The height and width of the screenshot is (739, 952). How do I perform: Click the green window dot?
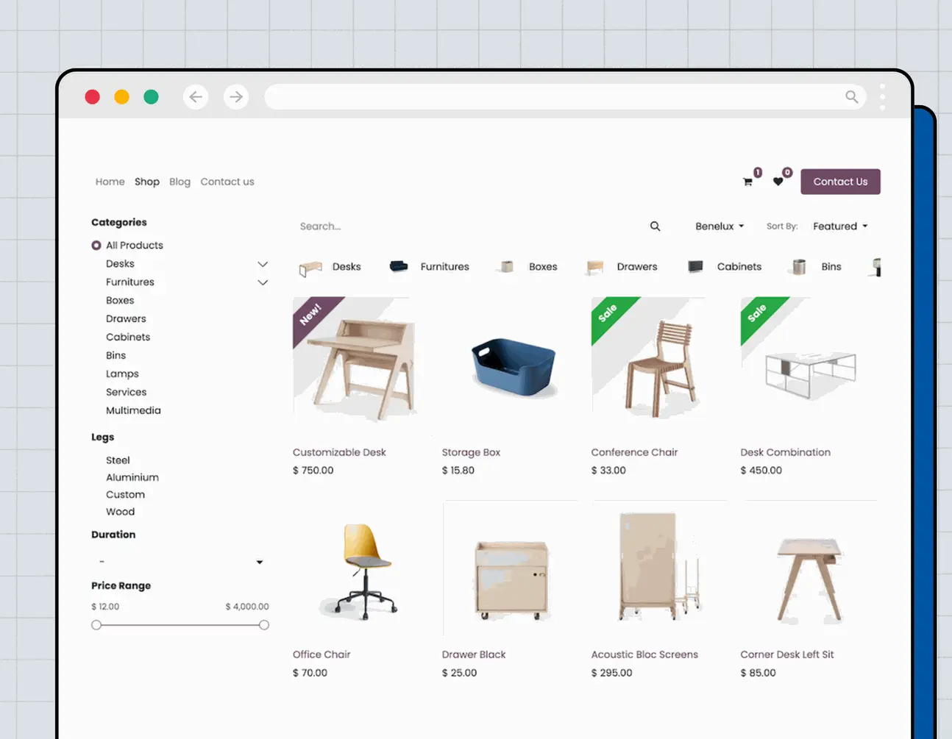pyautogui.click(x=151, y=96)
